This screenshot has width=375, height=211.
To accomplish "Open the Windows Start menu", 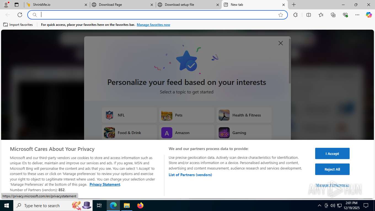I will pos(7,206).
